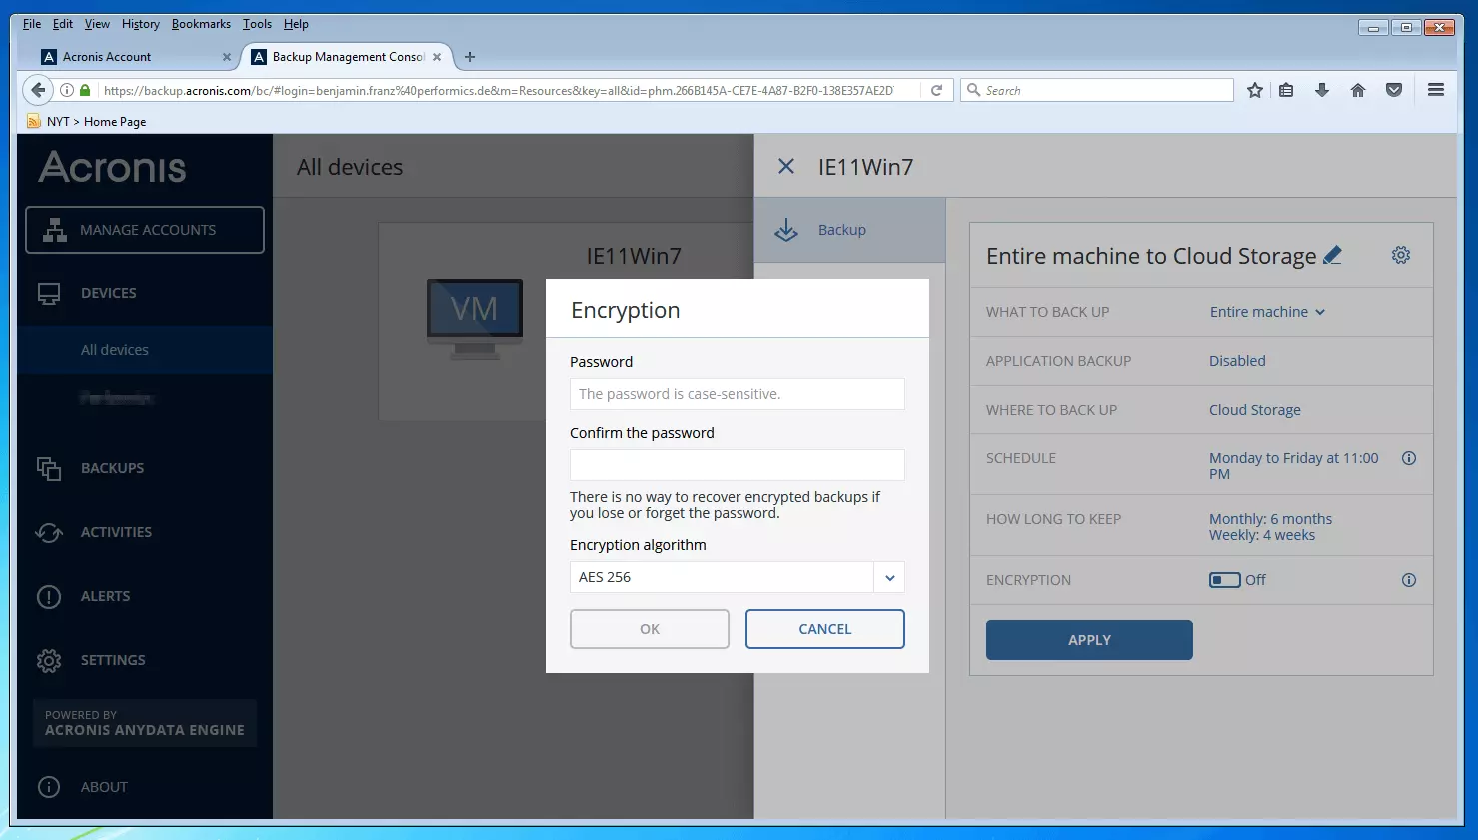Open the History menu
This screenshot has width=1478, height=840.
coord(140,24)
